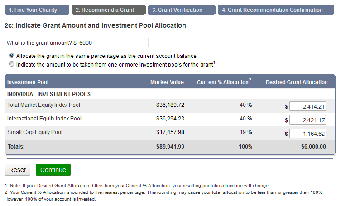Screen dimensions: 341x206
Task: Click the green Continue button
Action: tap(53, 170)
